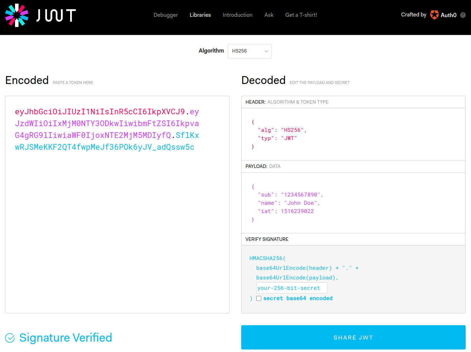
Task: Click the Signature Verified text
Action: coord(65,338)
